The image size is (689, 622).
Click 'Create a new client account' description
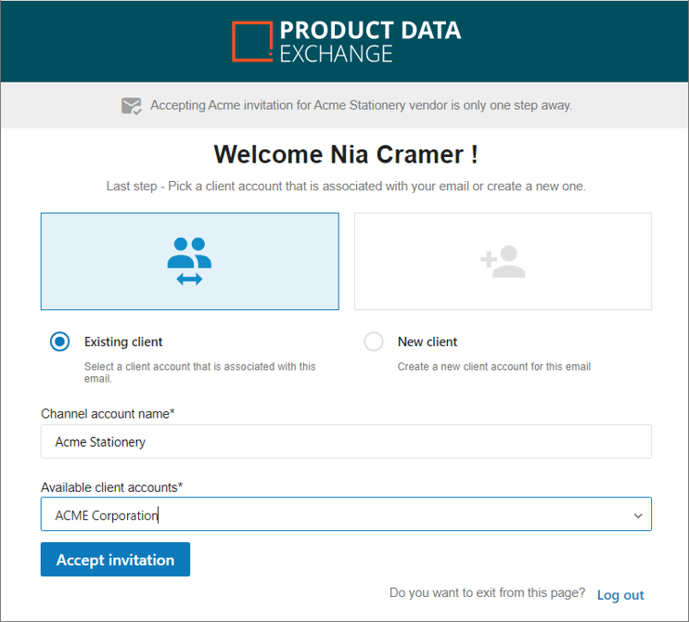[494, 367]
